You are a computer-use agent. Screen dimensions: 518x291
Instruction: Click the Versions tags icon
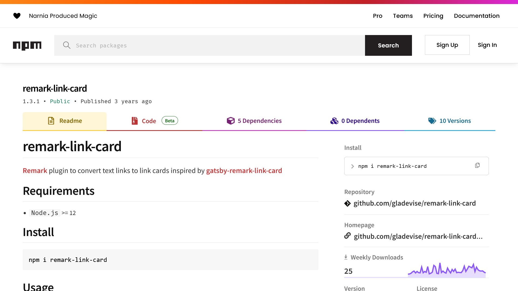coord(432,121)
